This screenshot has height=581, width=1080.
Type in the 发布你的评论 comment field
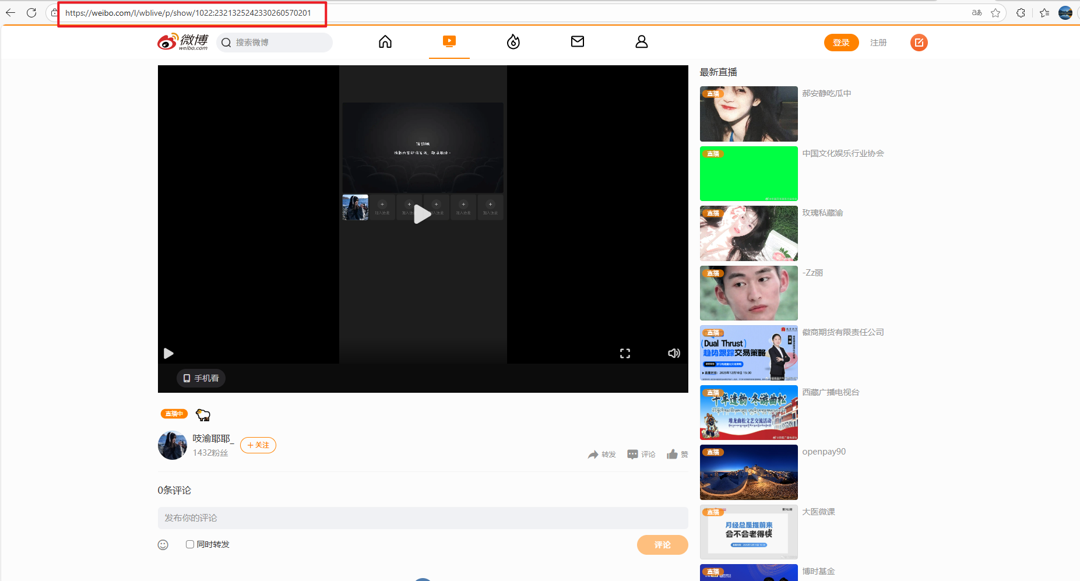423,518
